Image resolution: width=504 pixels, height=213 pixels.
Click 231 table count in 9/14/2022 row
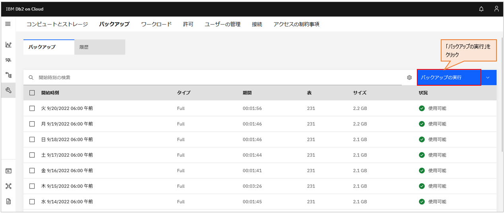point(311,201)
